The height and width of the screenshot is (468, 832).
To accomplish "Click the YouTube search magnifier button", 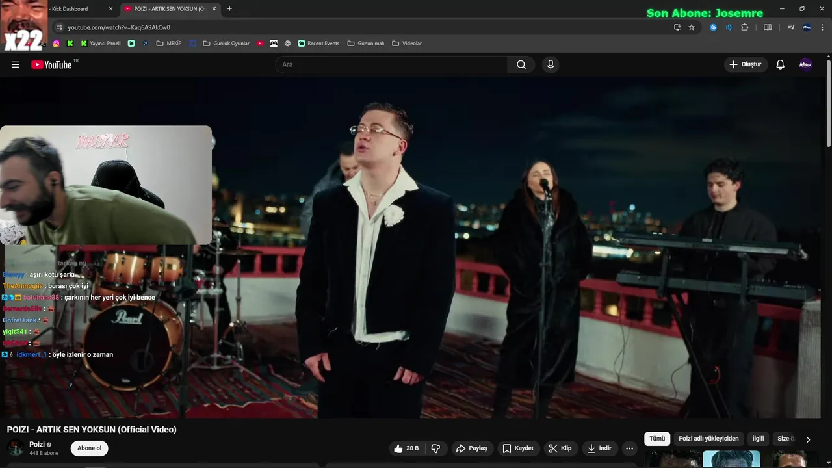I will 521,64.
